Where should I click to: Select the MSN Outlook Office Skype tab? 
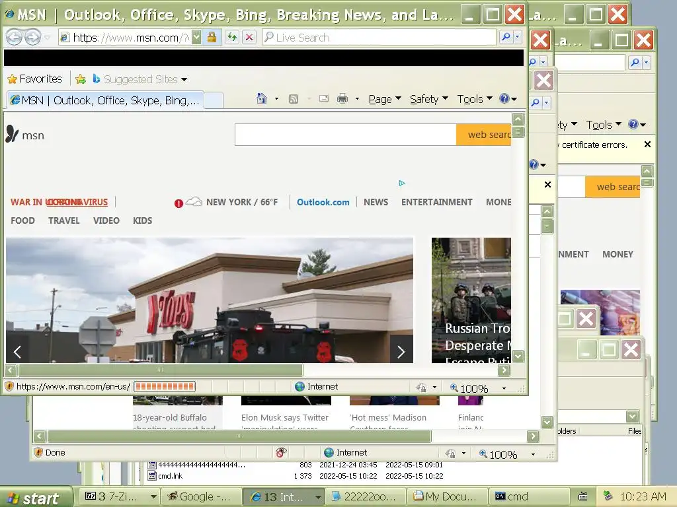(105, 100)
